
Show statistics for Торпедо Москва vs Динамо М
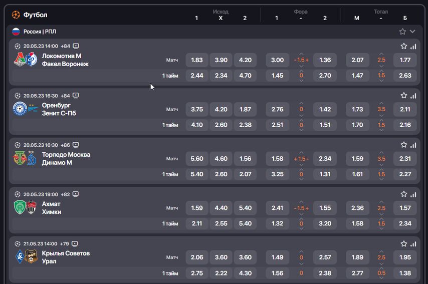pos(413,145)
